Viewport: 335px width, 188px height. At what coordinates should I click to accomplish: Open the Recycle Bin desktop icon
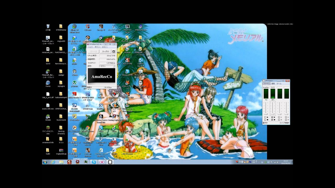click(x=48, y=26)
